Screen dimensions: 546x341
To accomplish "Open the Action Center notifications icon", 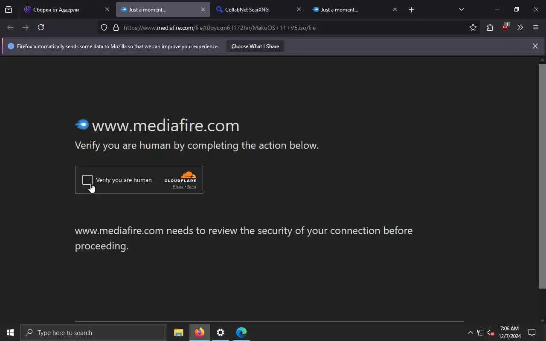I will pos(532,332).
